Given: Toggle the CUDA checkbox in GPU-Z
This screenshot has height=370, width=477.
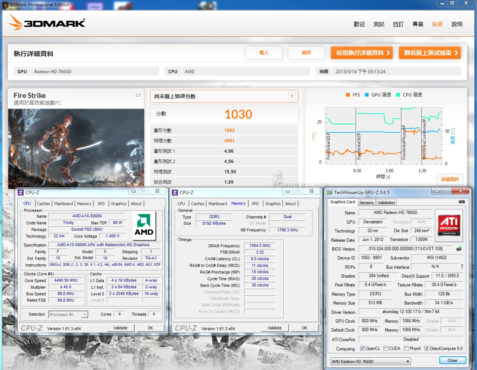Looking at the screenshot, I should pos(386,349).
